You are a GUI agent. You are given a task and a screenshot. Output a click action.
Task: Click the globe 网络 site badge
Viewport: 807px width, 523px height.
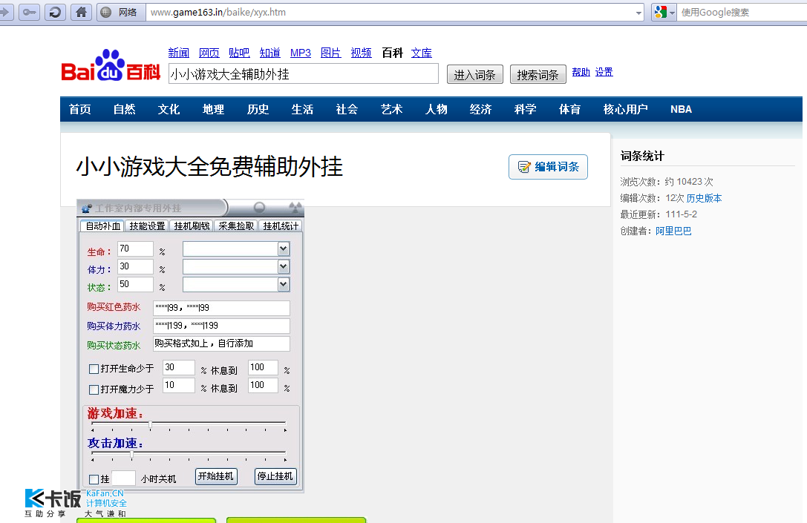pos(122,12)
